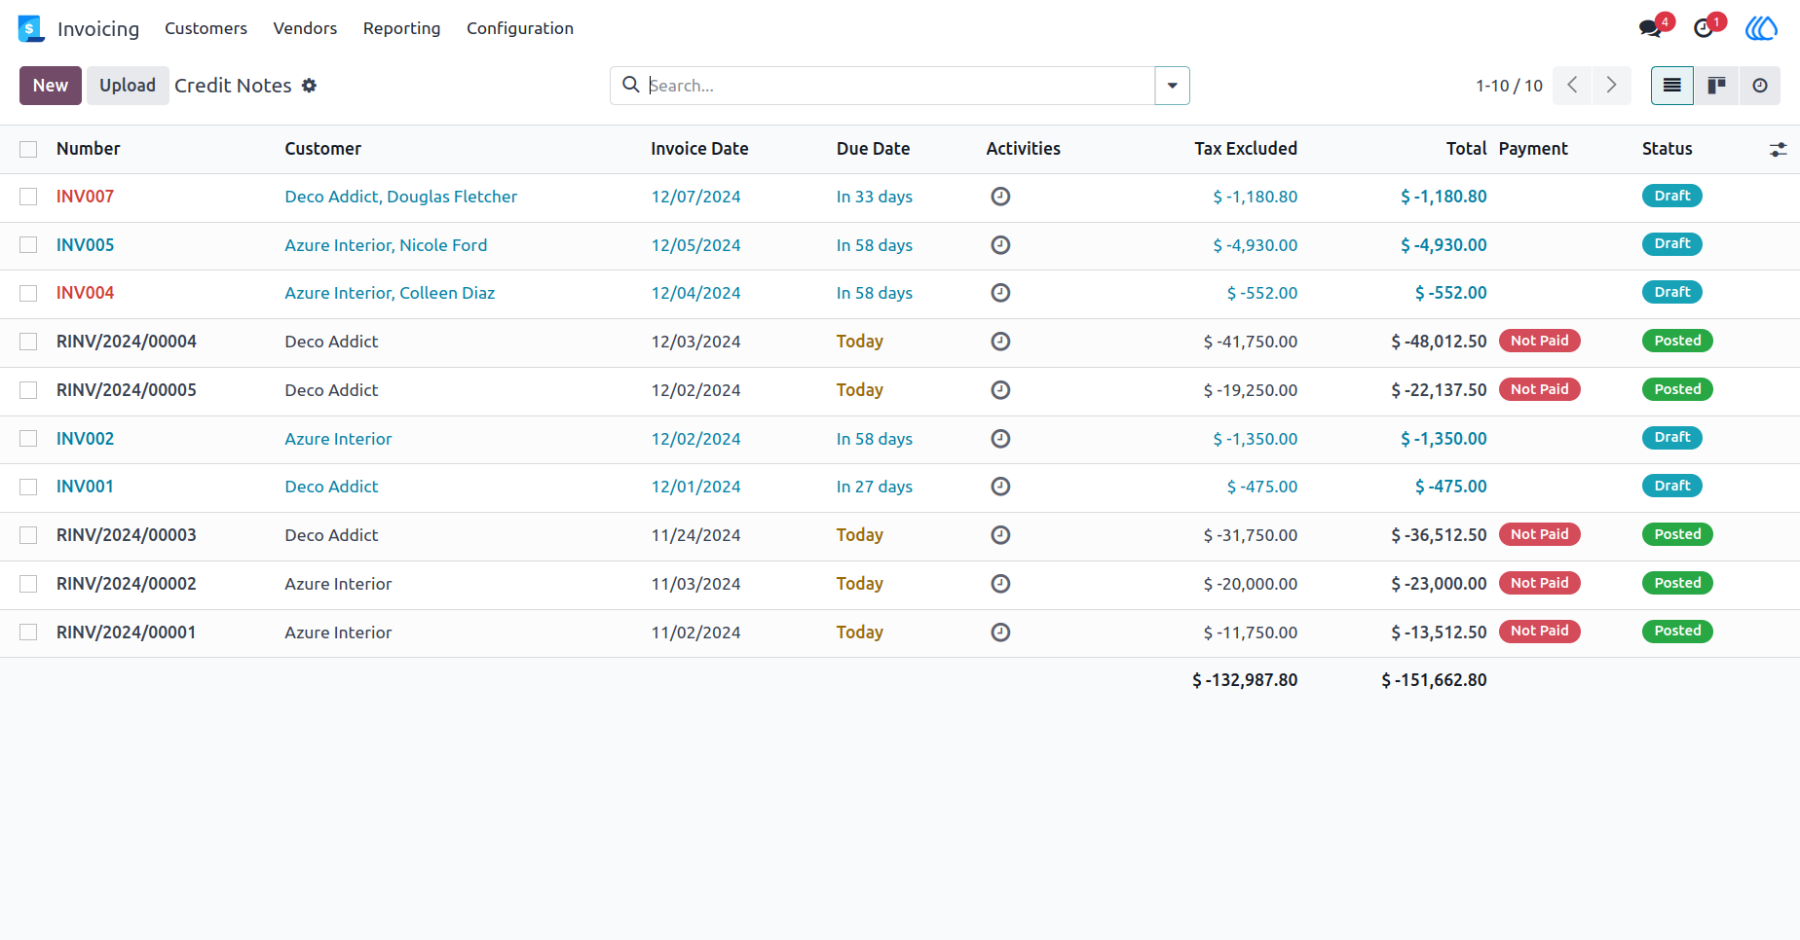The height and width of the screenshot is (940, 1800).
Task: Click activity clock for INV007
Action: click(x=1000, y=197)
